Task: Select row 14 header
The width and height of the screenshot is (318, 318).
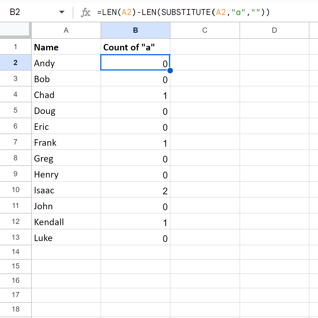Action: [x=16, y=252]
